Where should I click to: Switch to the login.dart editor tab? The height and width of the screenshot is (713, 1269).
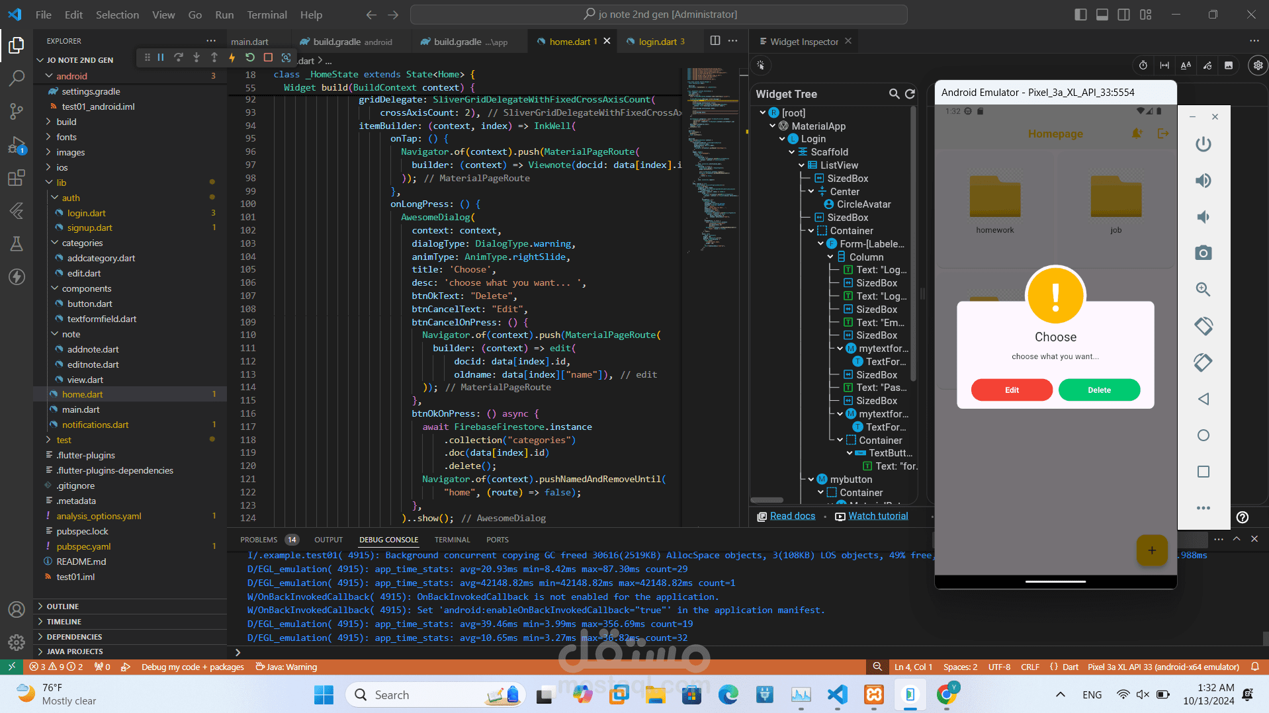657,42
